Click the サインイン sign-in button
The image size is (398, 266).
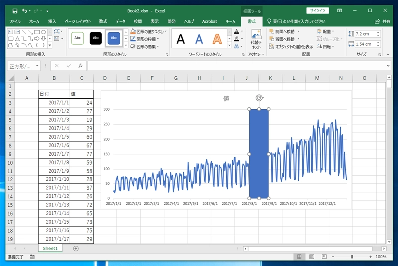point(317,10)
